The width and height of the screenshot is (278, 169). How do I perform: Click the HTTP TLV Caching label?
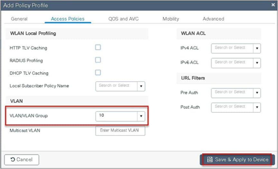click(x=28, y=48)
